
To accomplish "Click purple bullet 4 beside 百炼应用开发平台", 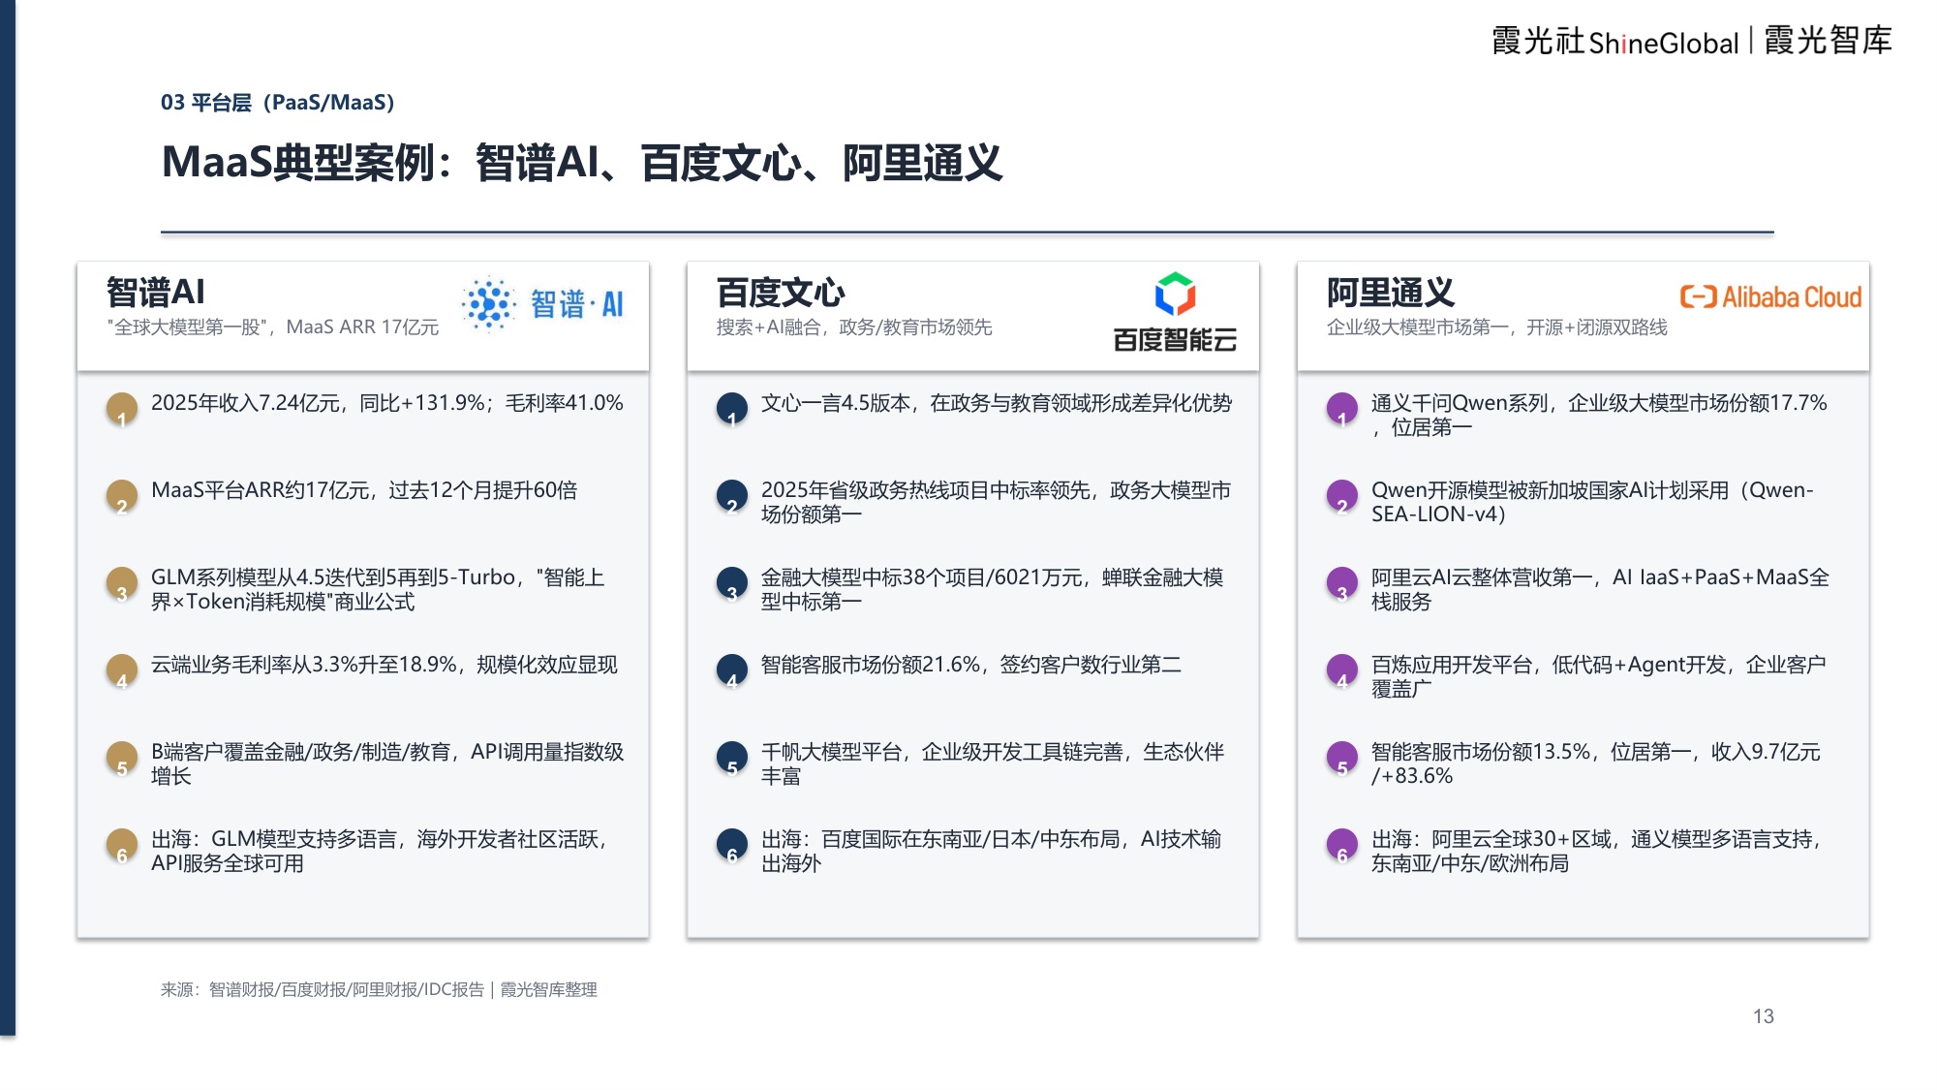I will tap(1342, 670).
